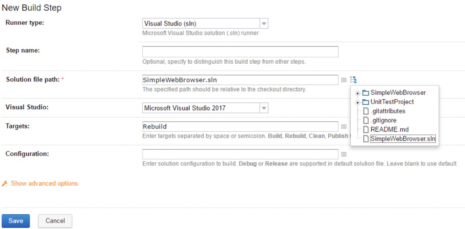
Task: Cancel the build step creation
Action: coord(55,221)
